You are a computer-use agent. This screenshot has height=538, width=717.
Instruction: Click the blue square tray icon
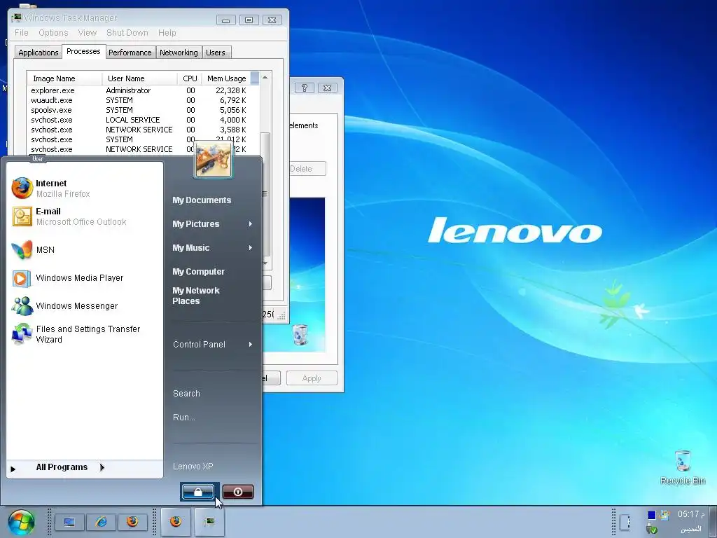click(652, 515)
